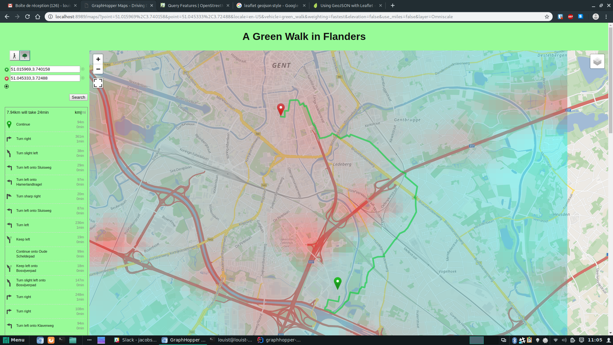Click the start coordinates input field
613x345 pixels.
(x=45, y=69)
